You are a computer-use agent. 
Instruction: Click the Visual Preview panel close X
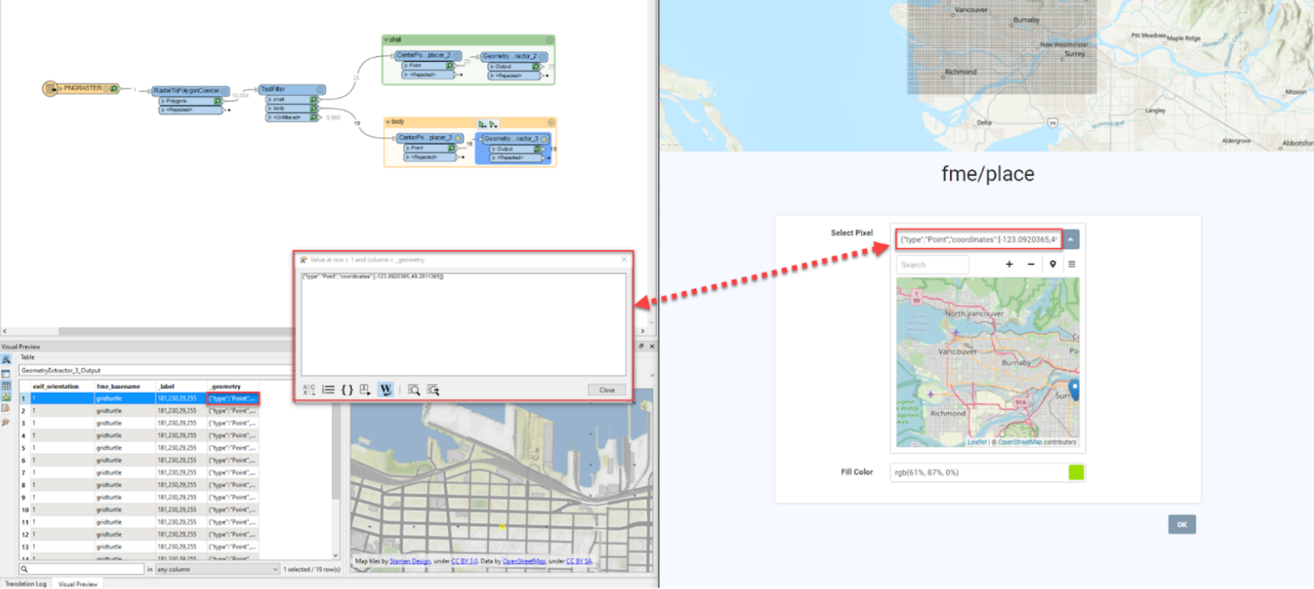pyautogui.click(x=652, y=346)
